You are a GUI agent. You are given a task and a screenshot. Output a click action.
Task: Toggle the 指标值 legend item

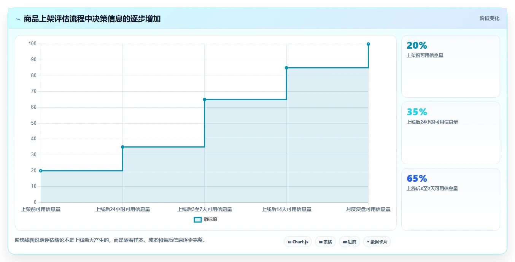pyautogui.click(x=205, y=219)
